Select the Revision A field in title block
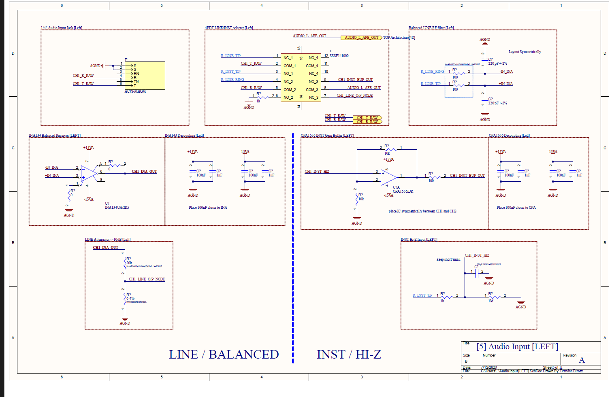The image size is (612, 397). point(582,360)
